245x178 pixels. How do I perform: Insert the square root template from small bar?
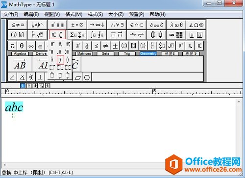171,46
